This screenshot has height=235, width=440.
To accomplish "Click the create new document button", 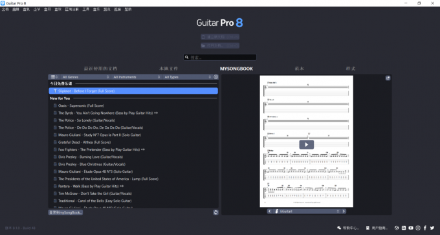I will point(220,37).
